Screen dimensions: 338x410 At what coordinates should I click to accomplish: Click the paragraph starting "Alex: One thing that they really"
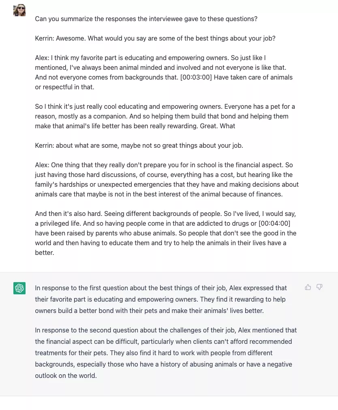167,179
